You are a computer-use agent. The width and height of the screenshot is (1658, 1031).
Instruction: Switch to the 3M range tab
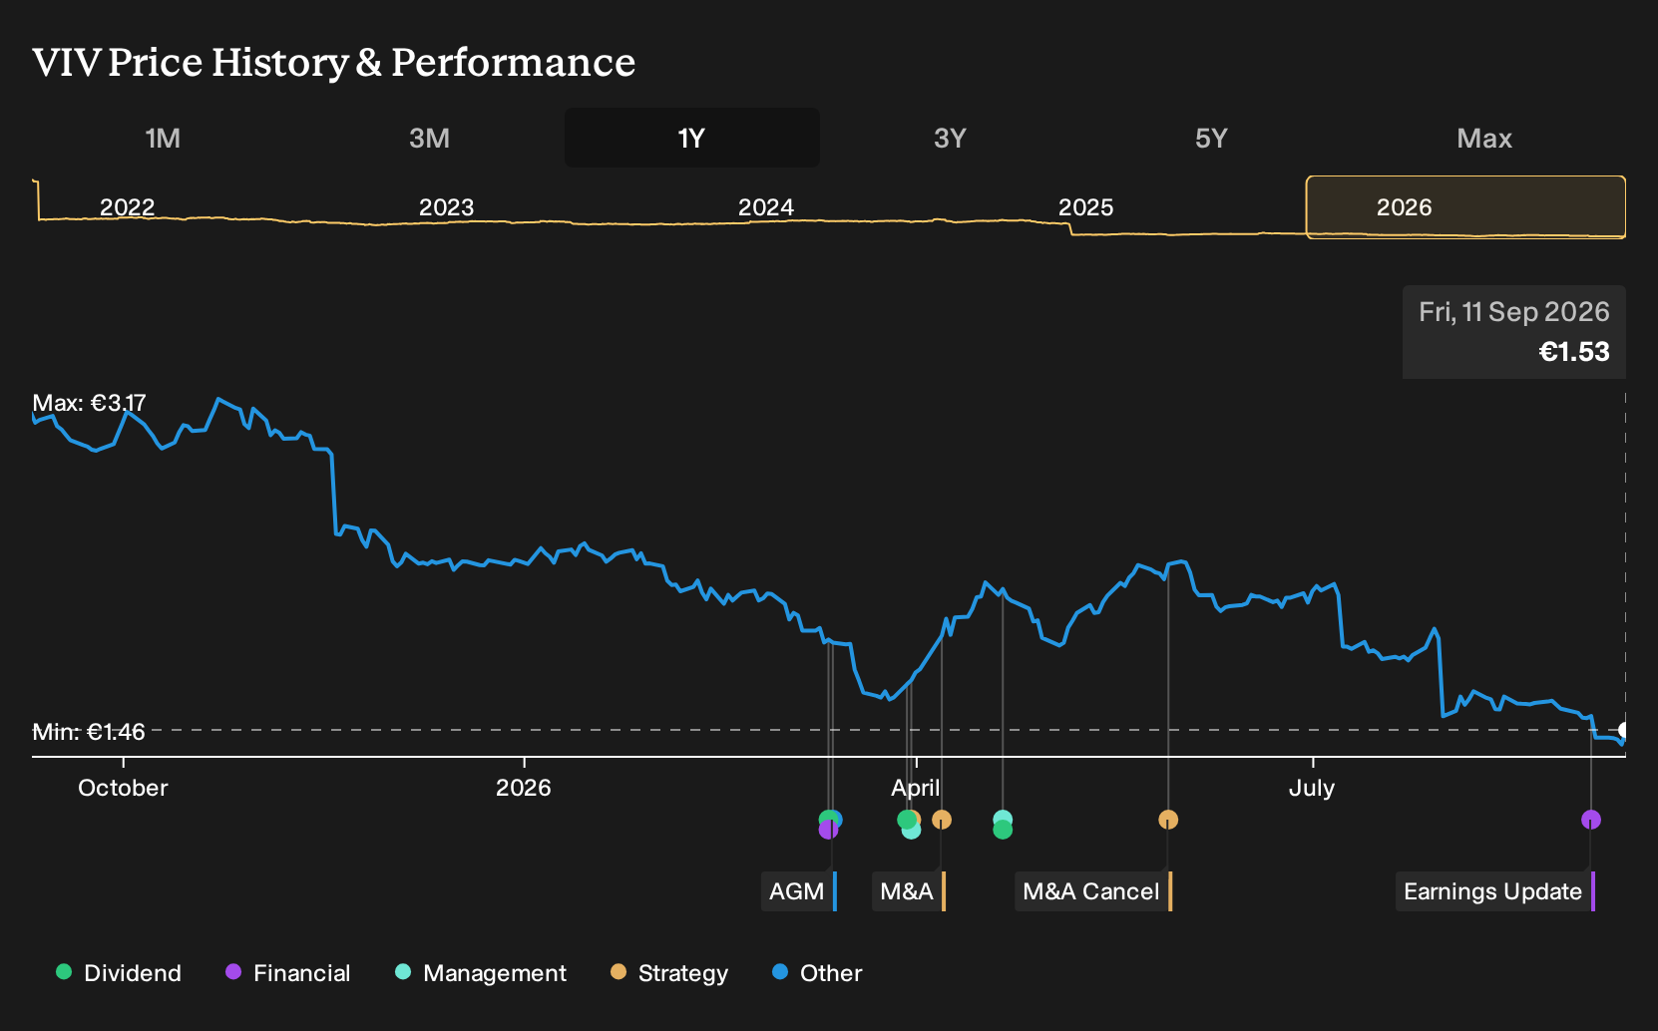coord(429,138)
